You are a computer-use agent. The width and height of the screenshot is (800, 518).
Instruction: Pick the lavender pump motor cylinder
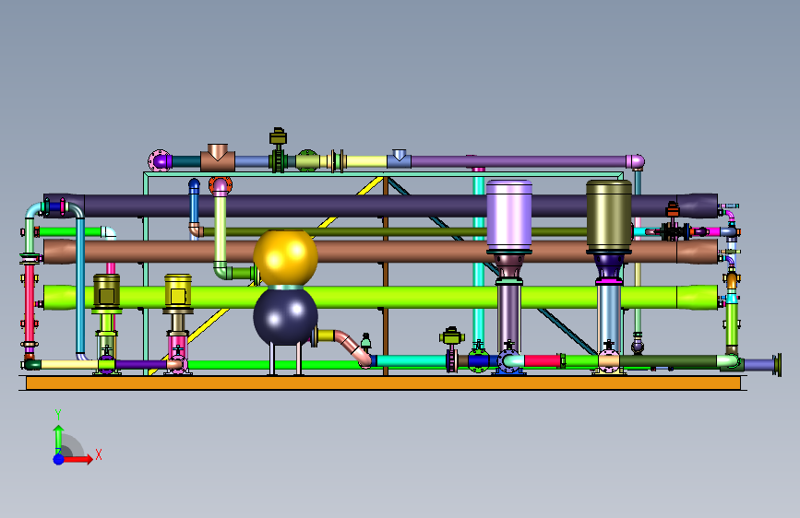509,214
